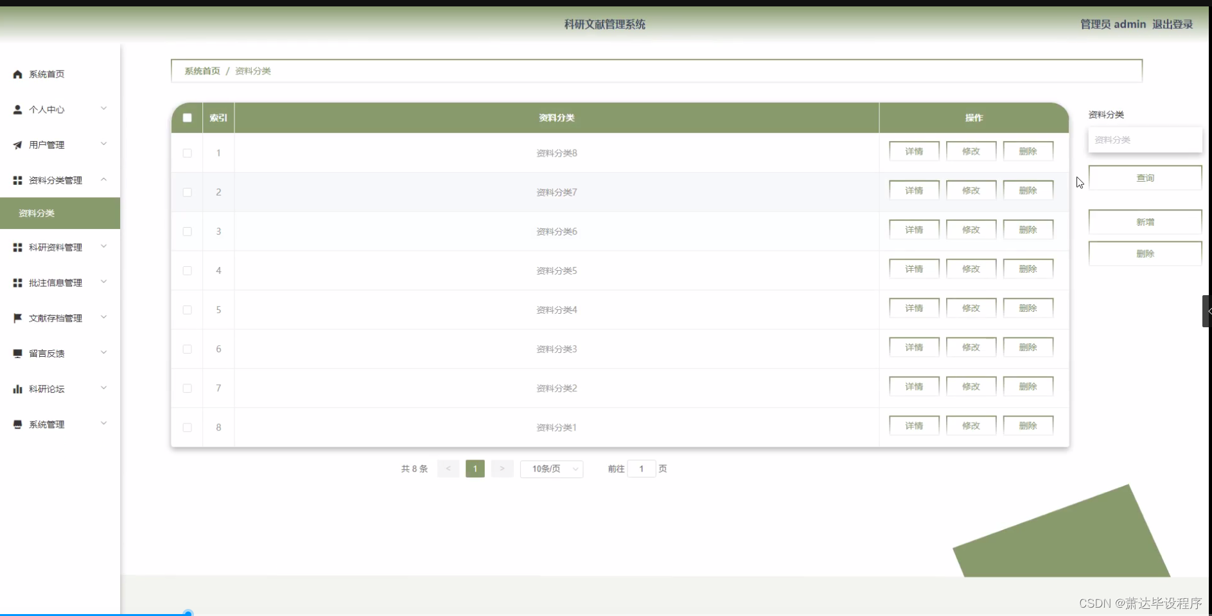Click the side panel collapse handle

click(1207, 311)
